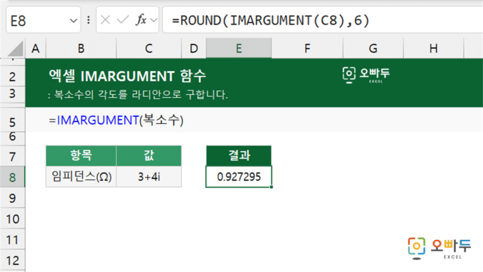
Task: Expand the dropdown next to fx
Action: tap(153, 20)
